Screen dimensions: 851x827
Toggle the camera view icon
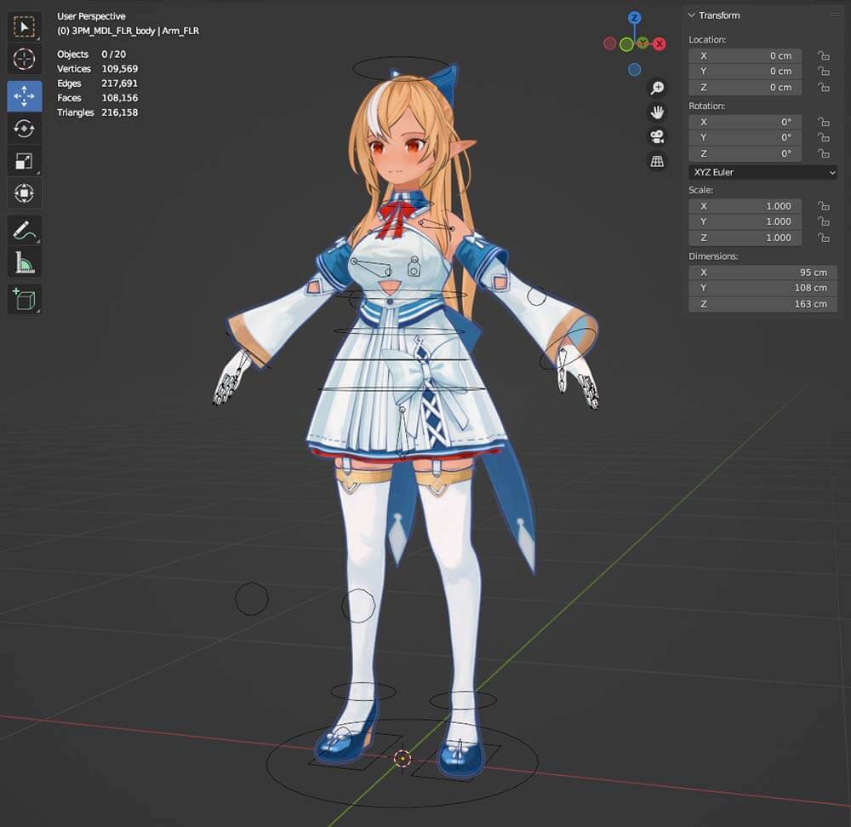point(657,136)
